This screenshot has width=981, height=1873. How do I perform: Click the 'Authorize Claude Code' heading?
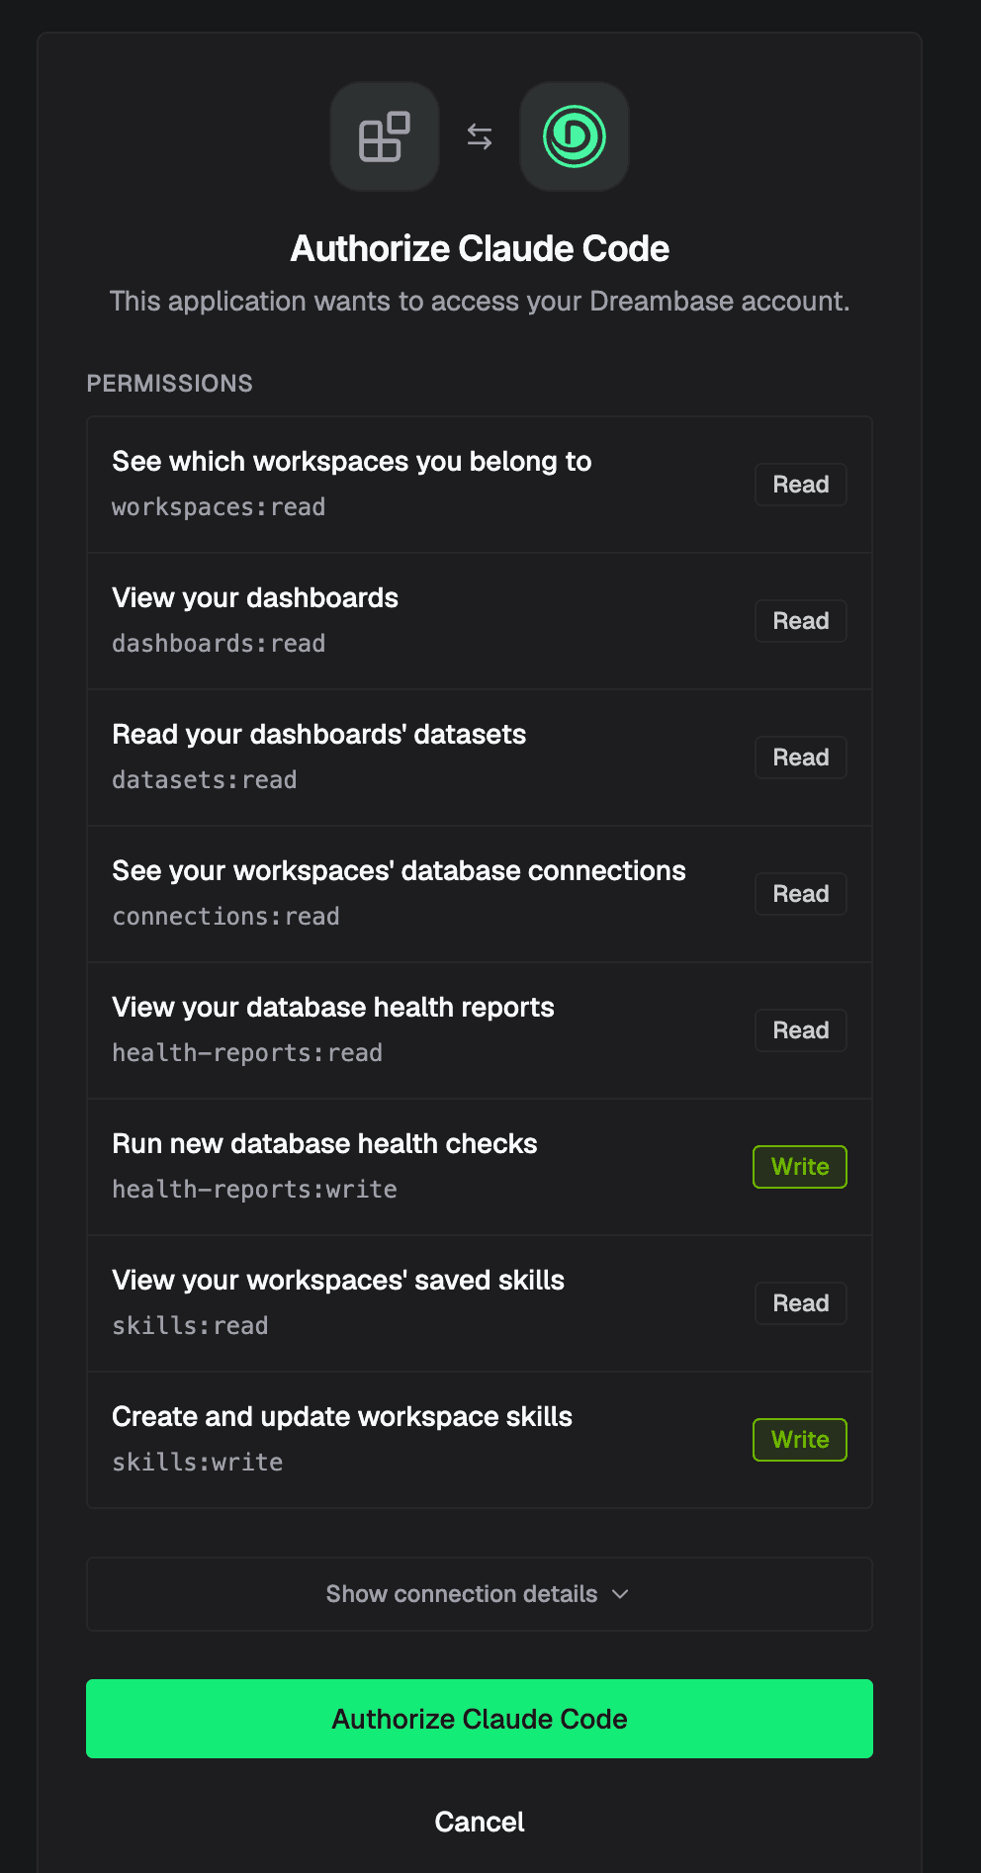pyautogui.click(x=480, y=249)
